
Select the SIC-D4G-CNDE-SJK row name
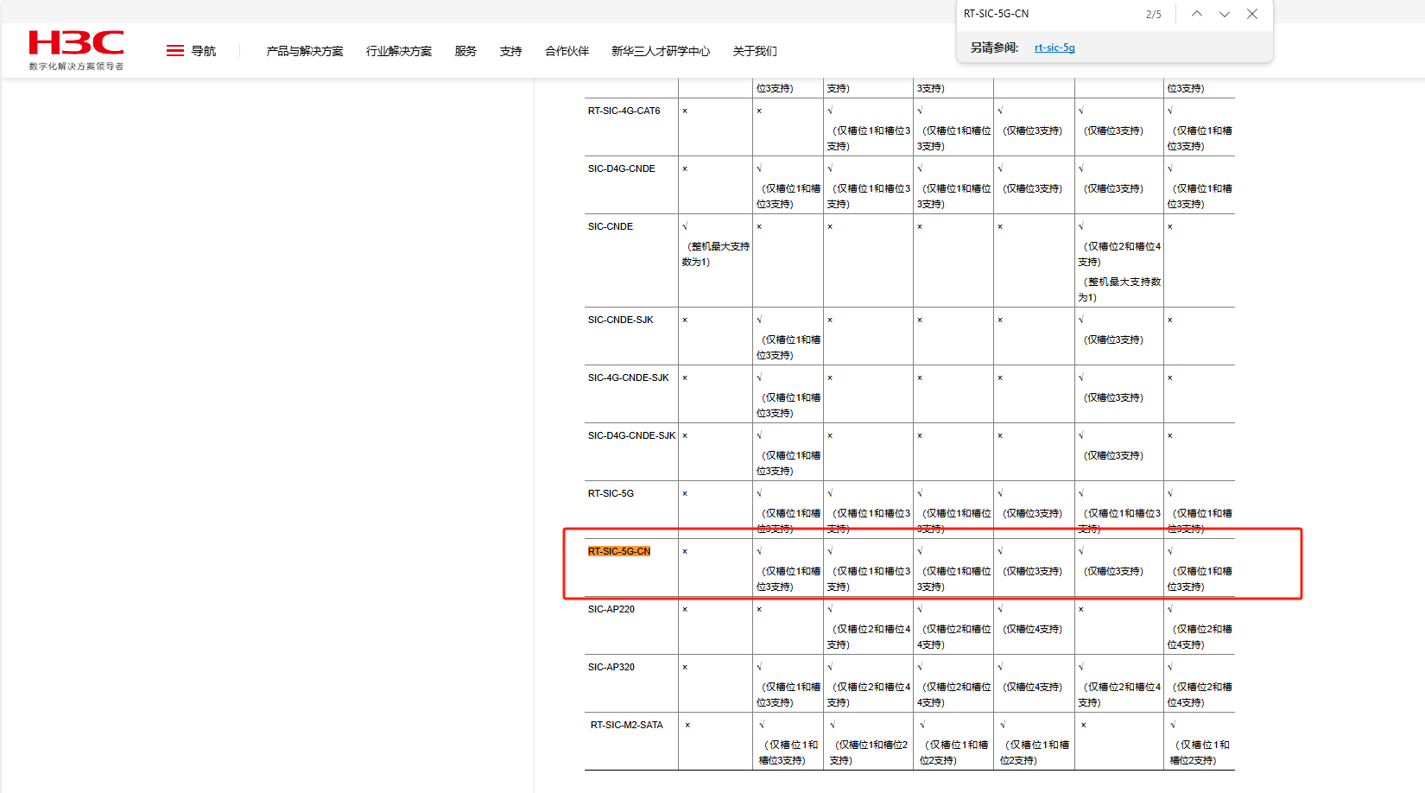click(631, 435)
